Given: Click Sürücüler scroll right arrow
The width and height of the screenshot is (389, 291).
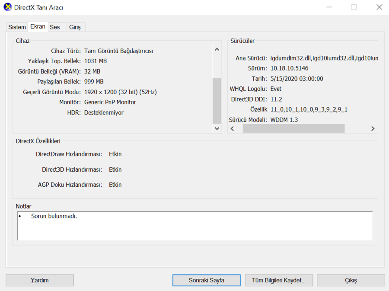Looking at the screenshot, I should (x=373, y=128).
